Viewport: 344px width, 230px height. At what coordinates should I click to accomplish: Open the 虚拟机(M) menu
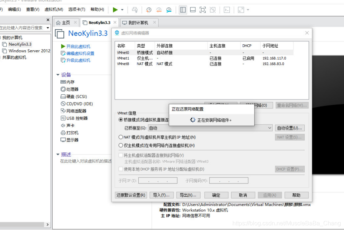coord(54,9)
